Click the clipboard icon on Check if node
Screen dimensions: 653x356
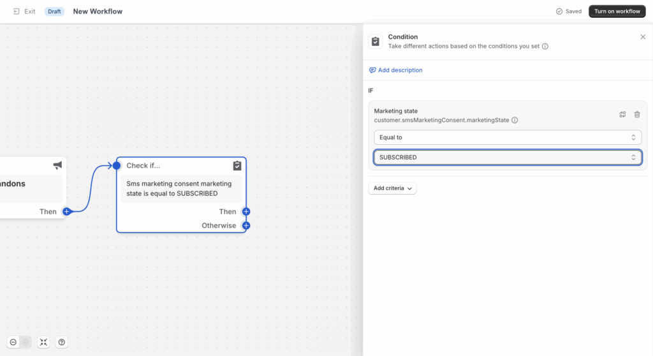coord(237,165)
